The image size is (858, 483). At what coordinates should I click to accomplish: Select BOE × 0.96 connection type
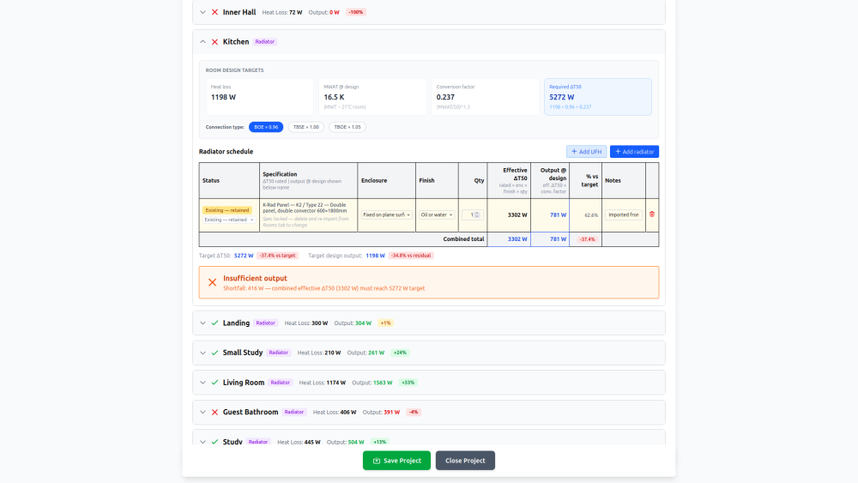[x=266, y=127]
